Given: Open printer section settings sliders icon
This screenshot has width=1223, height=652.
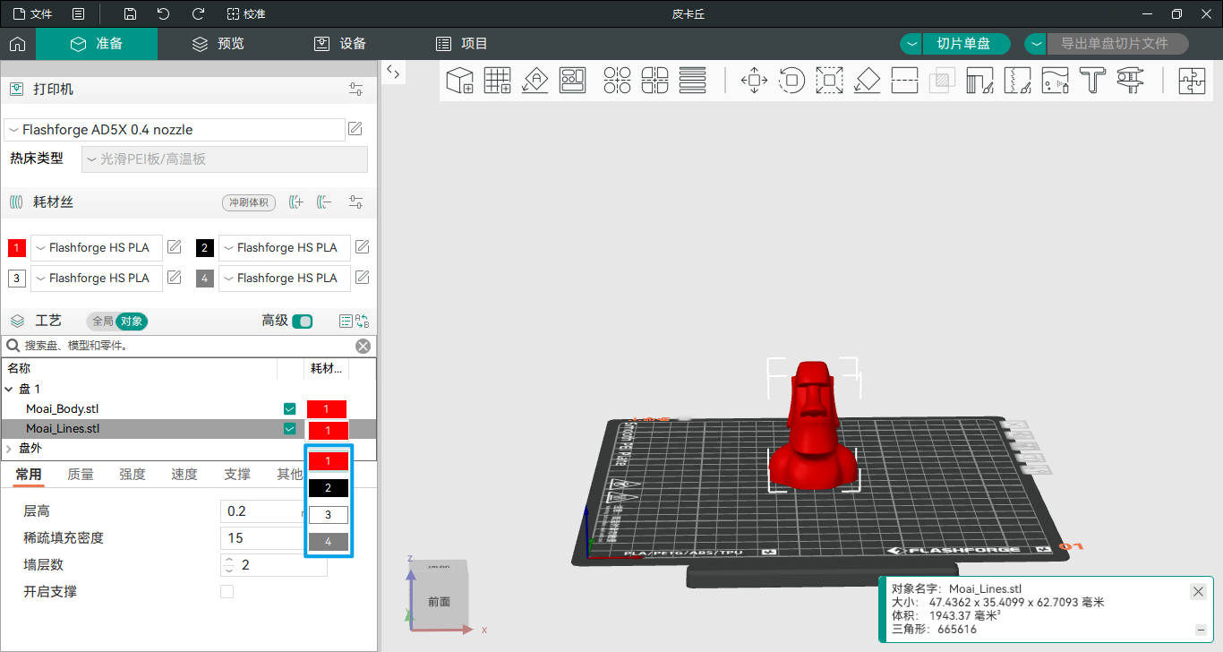Looking at the screenshot, I should (356, 90).
